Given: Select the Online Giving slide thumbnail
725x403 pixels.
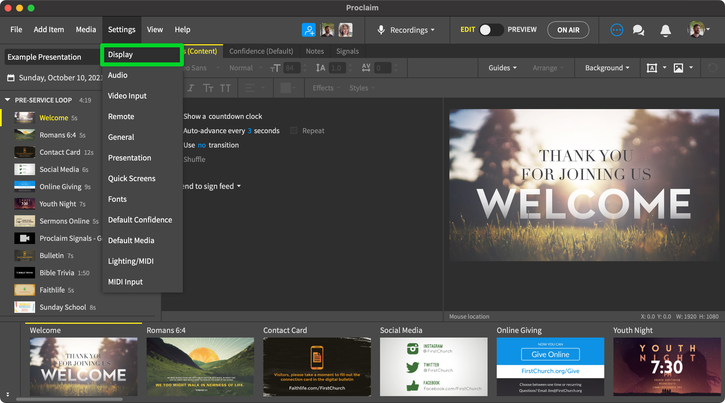Looking at the screenshot, I should tap(550, 367).
